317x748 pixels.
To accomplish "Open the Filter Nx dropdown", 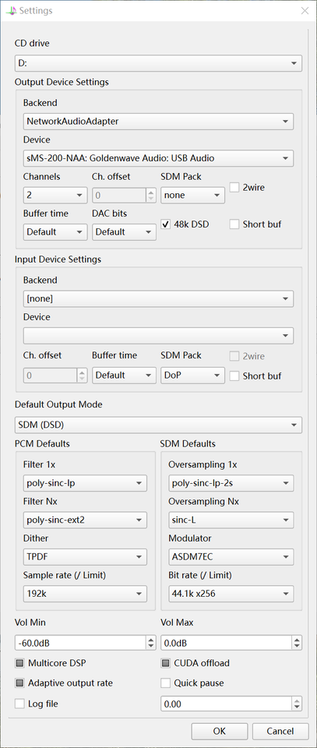I will pos(85,520).
